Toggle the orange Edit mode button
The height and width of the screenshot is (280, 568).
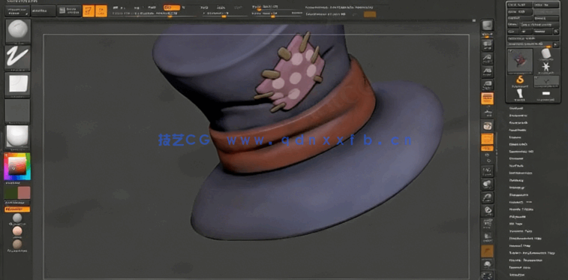coord(89,11)
